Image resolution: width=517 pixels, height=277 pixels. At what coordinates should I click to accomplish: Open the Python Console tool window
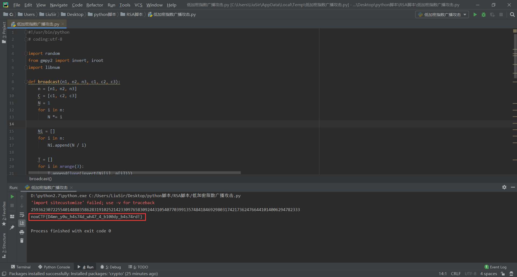point(54,267)
